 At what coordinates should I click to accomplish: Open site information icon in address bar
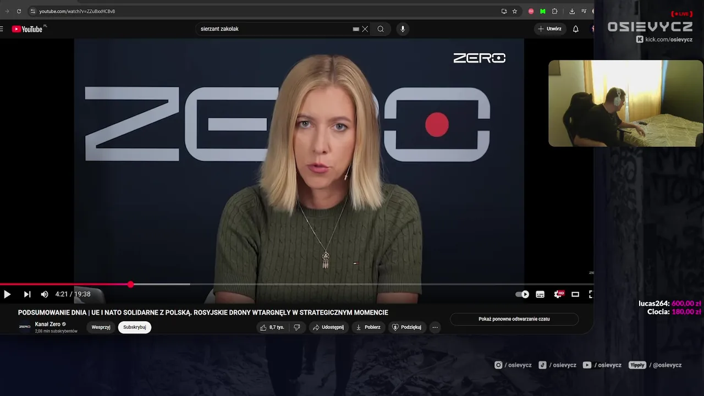pyautogui.click(x=32, y=11)
